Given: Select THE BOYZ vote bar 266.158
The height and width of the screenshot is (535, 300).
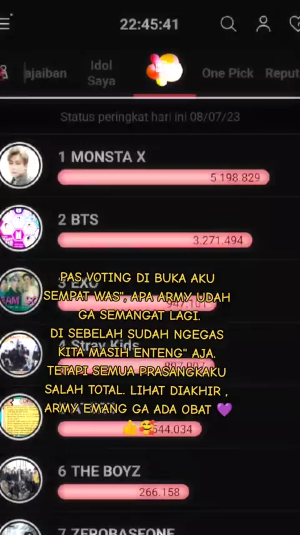Looking at the screenshot, I should 123,492.
